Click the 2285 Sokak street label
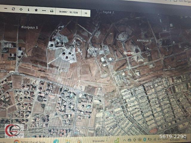 (x=112, y=100)
